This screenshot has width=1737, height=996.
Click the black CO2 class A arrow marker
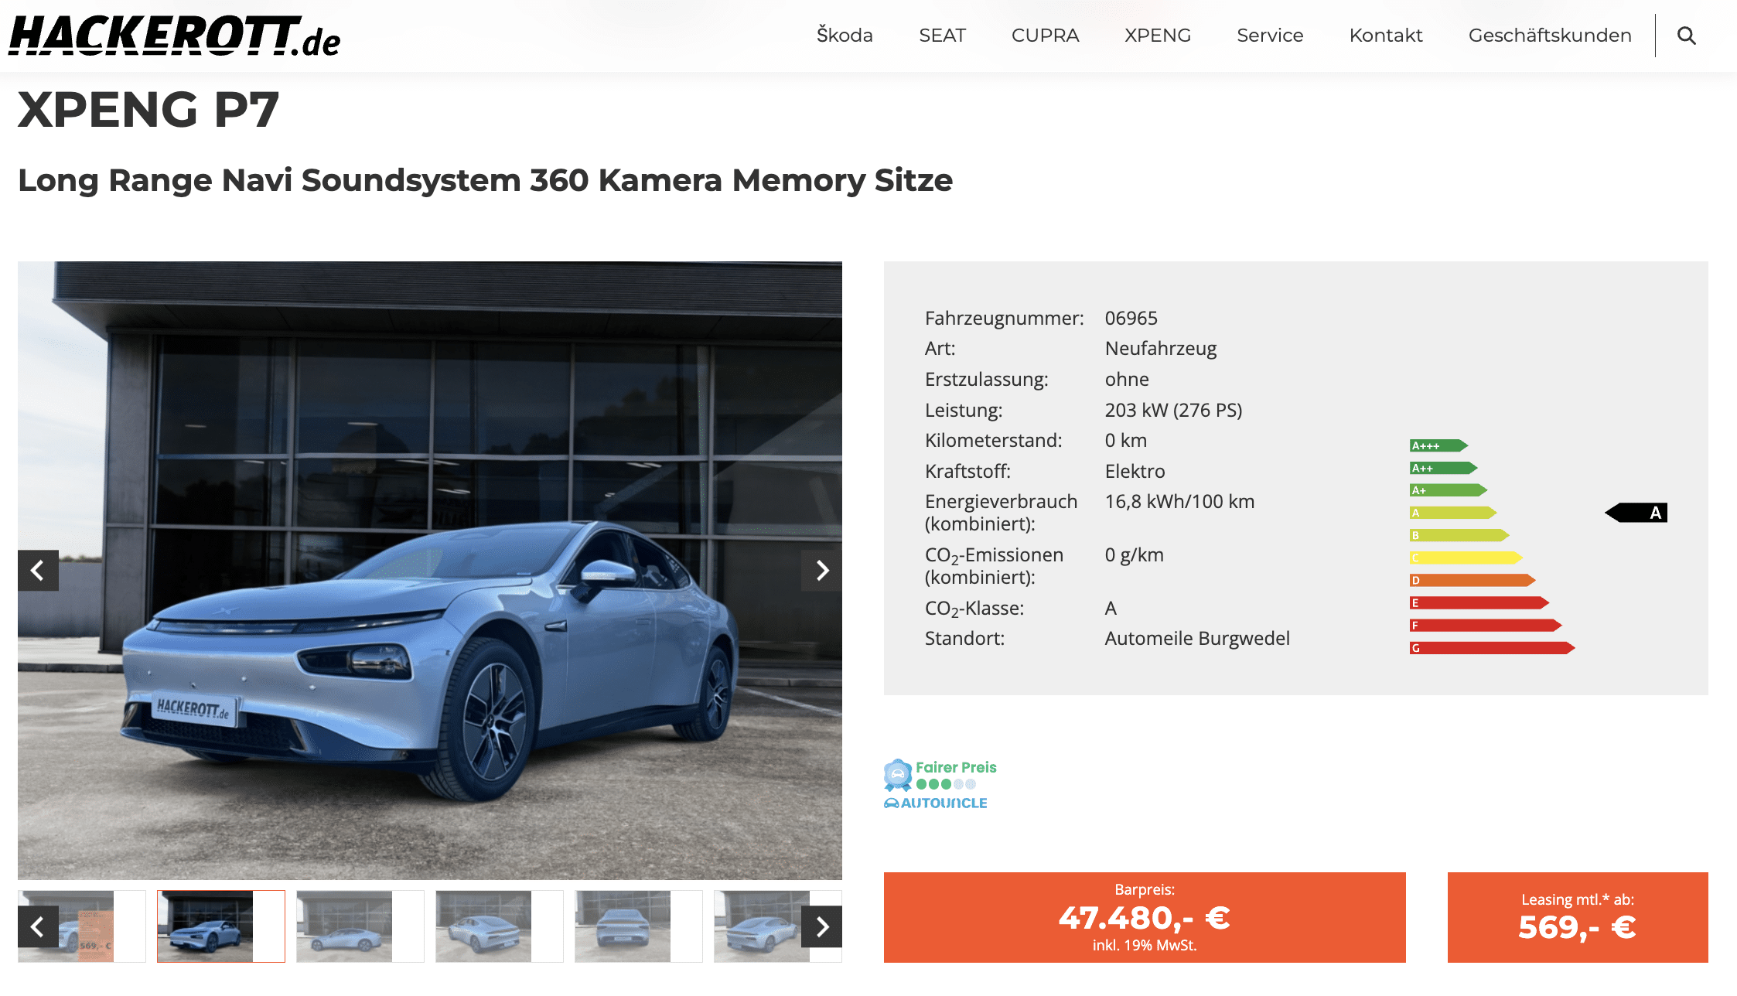click(1636, 513)
